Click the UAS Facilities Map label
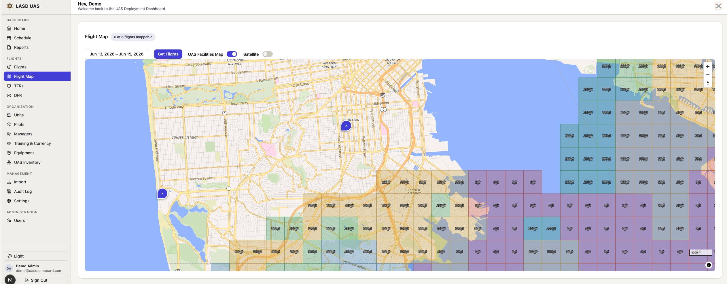The image size is (727, 284). coord(206,54)
